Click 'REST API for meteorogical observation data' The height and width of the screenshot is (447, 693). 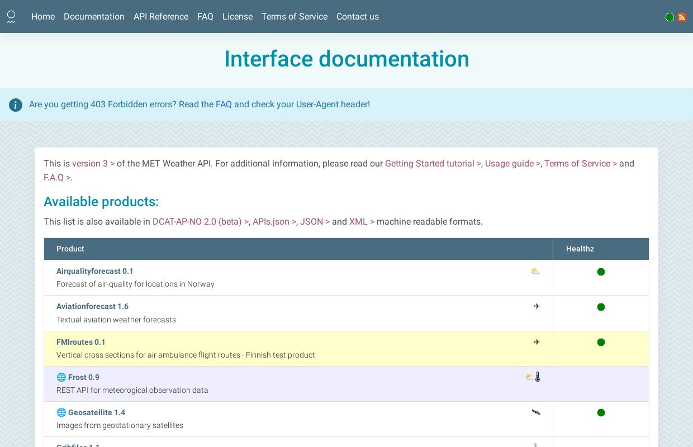pos(132,391)
